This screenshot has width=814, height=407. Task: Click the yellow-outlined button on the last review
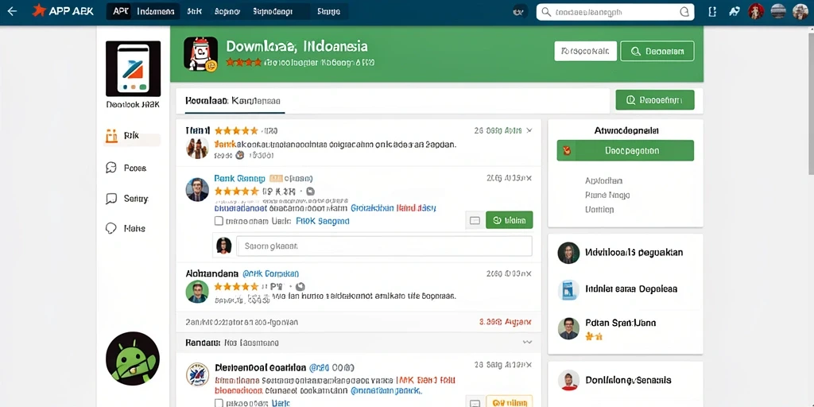coord(510,401)
